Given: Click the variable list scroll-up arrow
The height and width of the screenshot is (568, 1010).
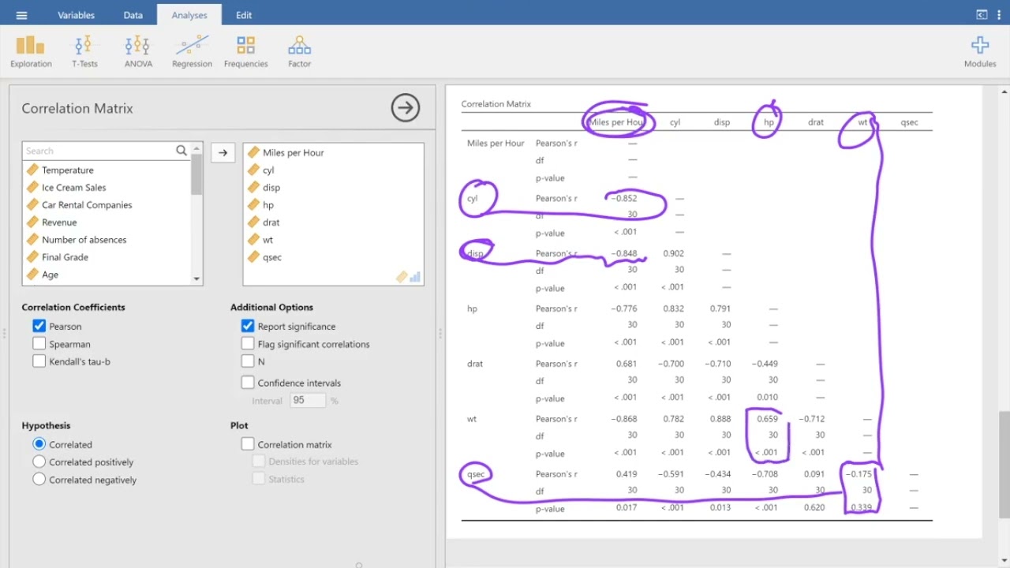Looking at the screenshot, I should pyautogui.click(x=196, y=148).
